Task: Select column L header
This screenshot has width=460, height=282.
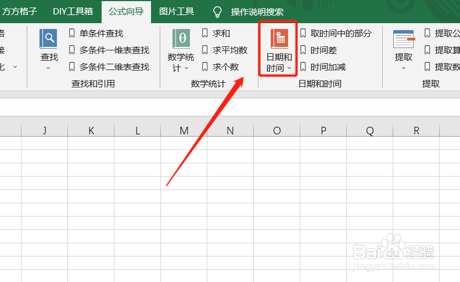Action: click(138, 130)
